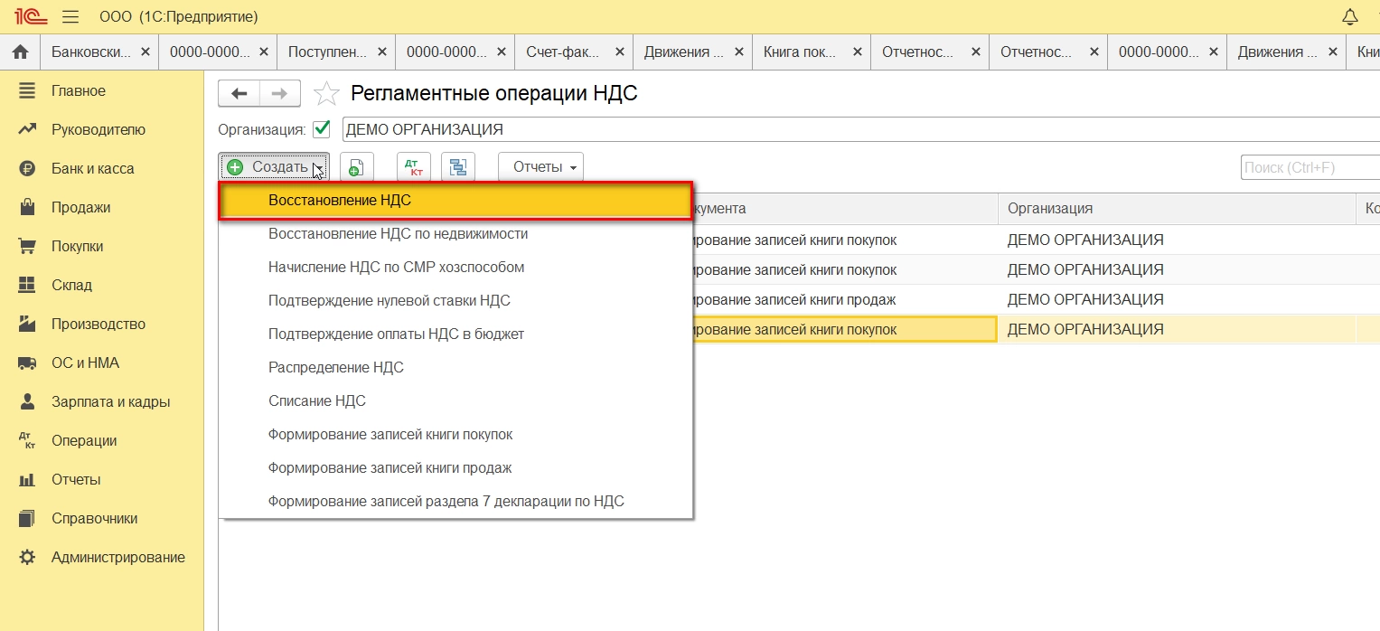Open Администрирование gear section
Viewport: 1380px width, 631px height.
tap(117, 557)
